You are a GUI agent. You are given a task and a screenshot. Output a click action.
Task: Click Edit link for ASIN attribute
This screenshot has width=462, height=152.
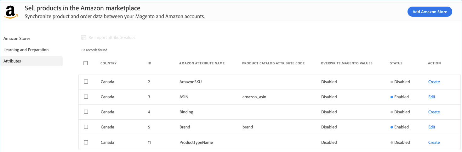point(431,97)
